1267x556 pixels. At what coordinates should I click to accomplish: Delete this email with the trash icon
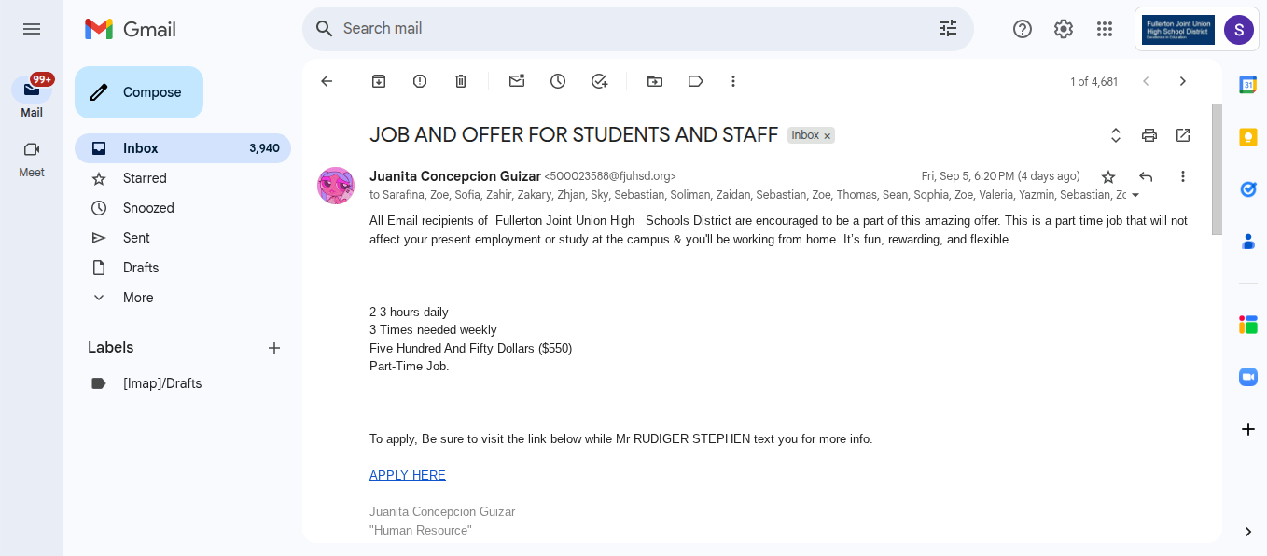tap(461, 81)
